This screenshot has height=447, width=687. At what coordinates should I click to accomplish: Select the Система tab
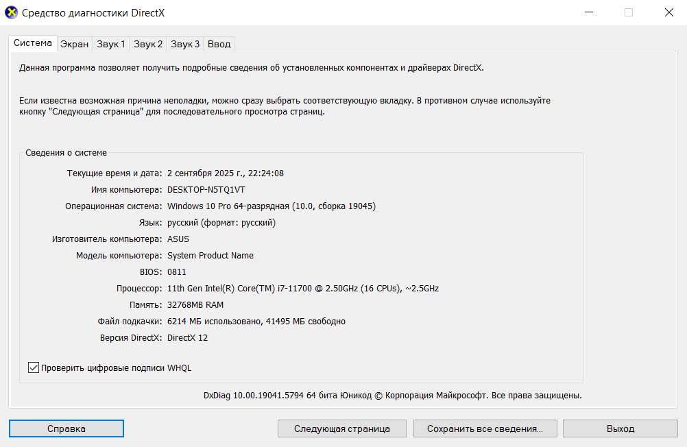pyautogui.click(x=33, y=43)
